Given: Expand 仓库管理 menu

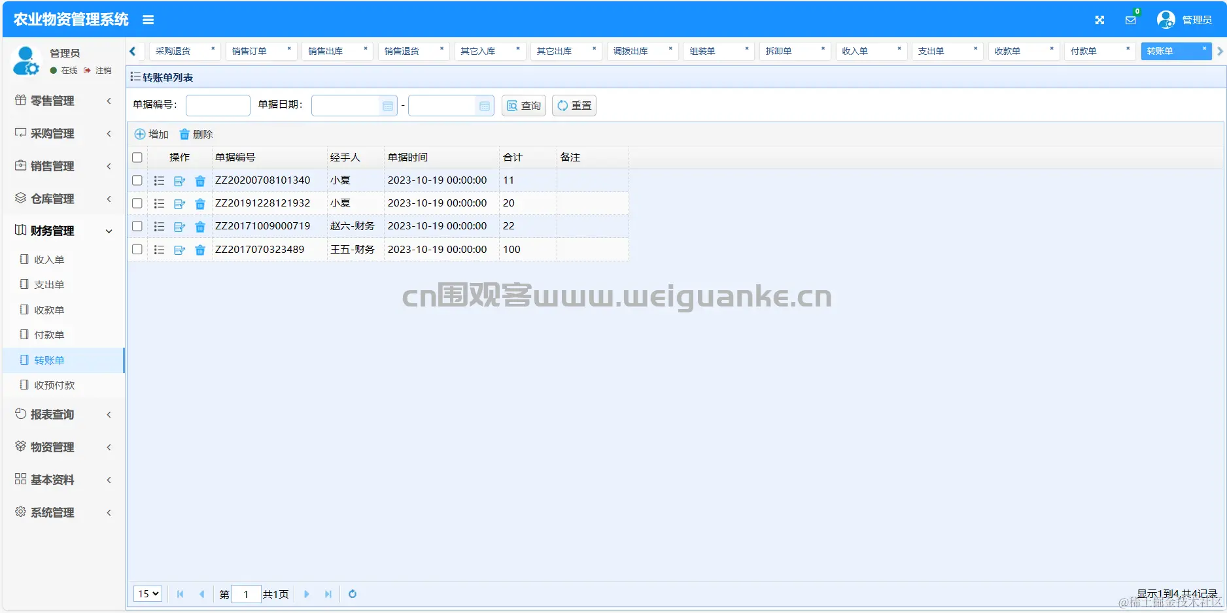Looking at the screenshot, I should click(63, 199).
